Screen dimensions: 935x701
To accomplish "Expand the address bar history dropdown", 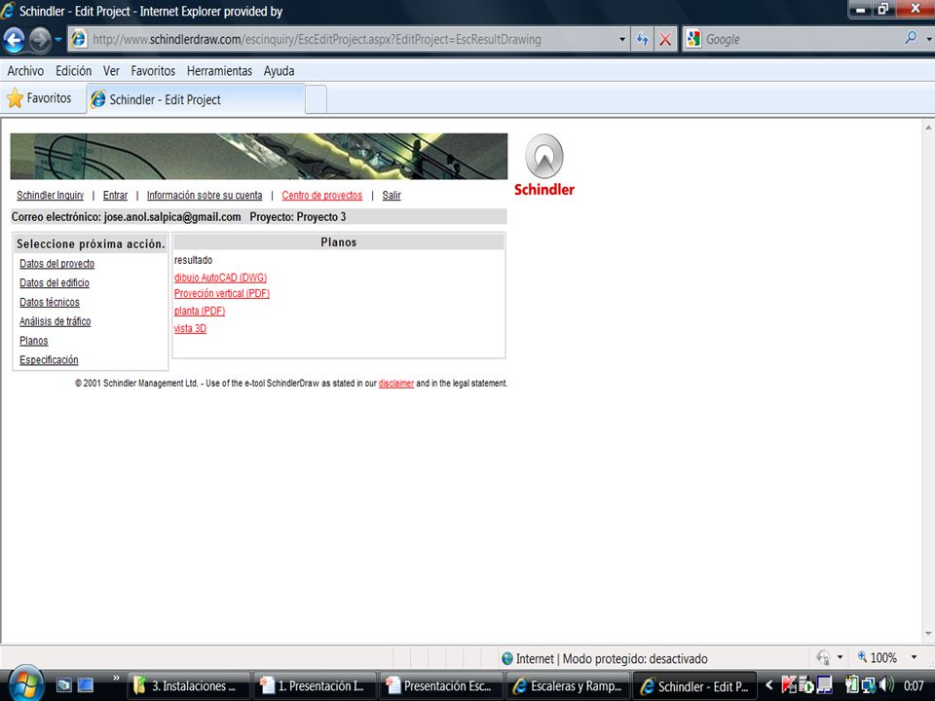I will click(x=622, y=39).
